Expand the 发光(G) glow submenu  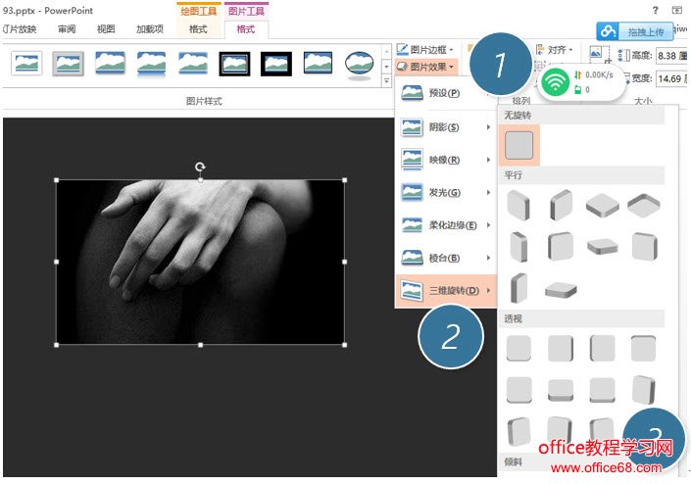click(446, 192)
